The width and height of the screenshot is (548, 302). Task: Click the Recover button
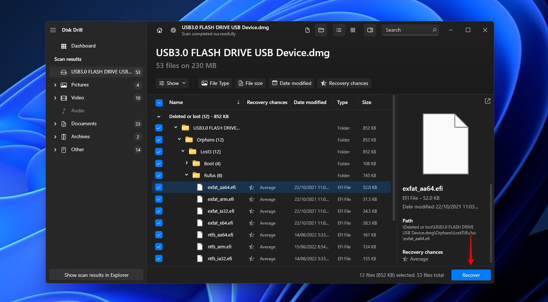471,275
